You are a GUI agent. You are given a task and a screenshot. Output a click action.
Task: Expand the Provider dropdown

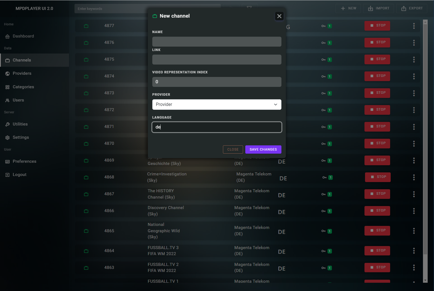click(x=217, y=105)
